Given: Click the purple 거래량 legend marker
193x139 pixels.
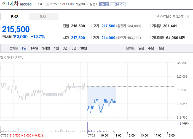Looking at the screenshot, I should (181, 124).
